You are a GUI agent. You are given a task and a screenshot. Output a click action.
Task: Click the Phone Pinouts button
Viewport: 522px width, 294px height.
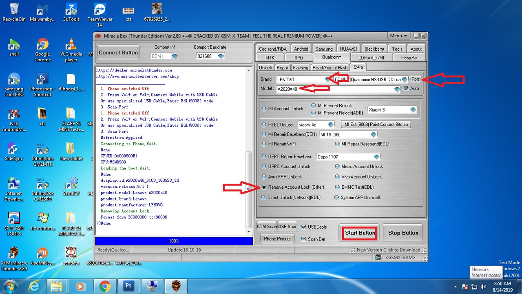tap(277, 239)
